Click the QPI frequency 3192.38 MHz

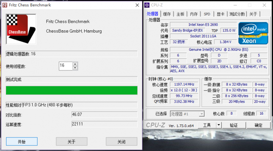pos(184,102)
